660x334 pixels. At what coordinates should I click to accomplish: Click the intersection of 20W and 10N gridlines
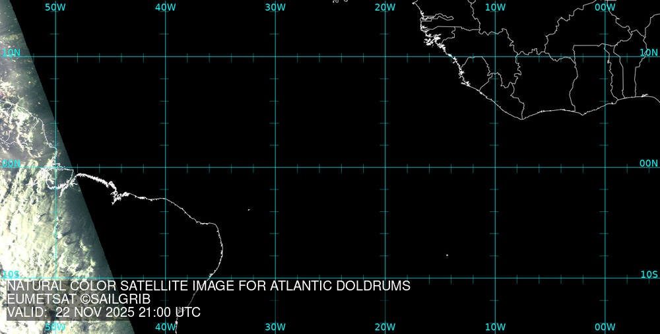coord(385,57)
